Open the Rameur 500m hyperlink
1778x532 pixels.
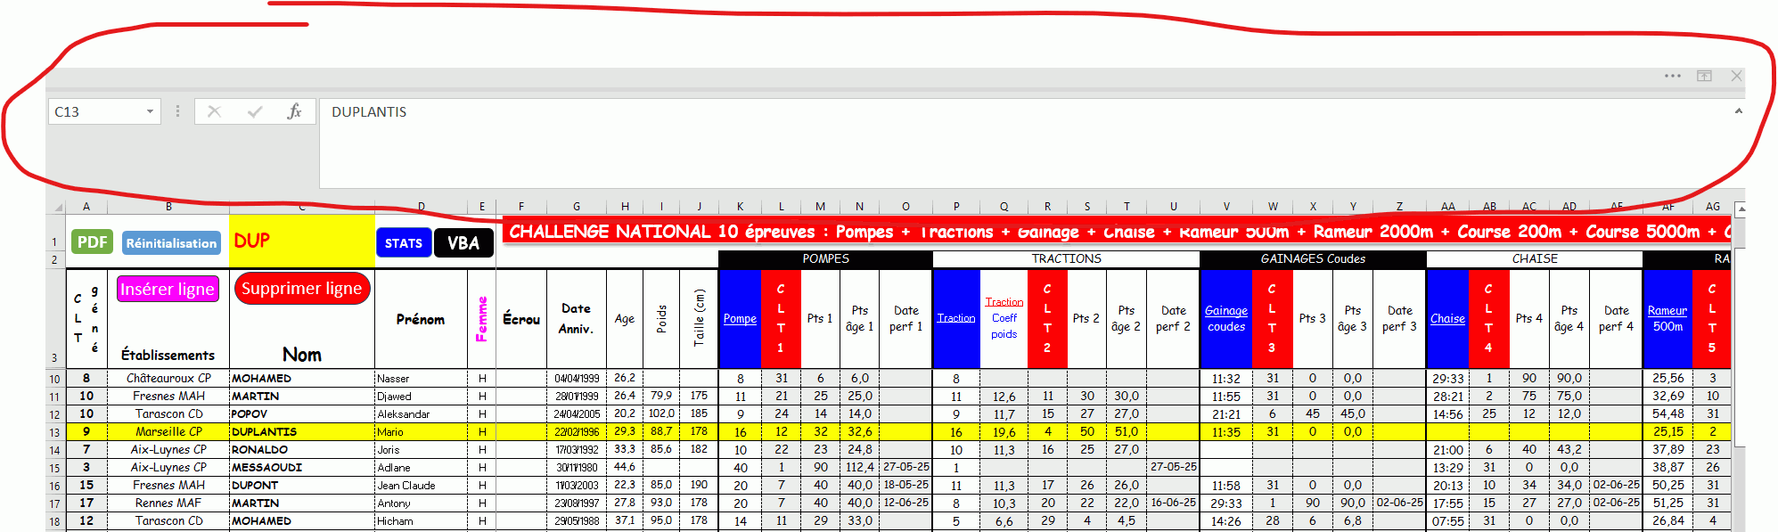(1667, 318)
